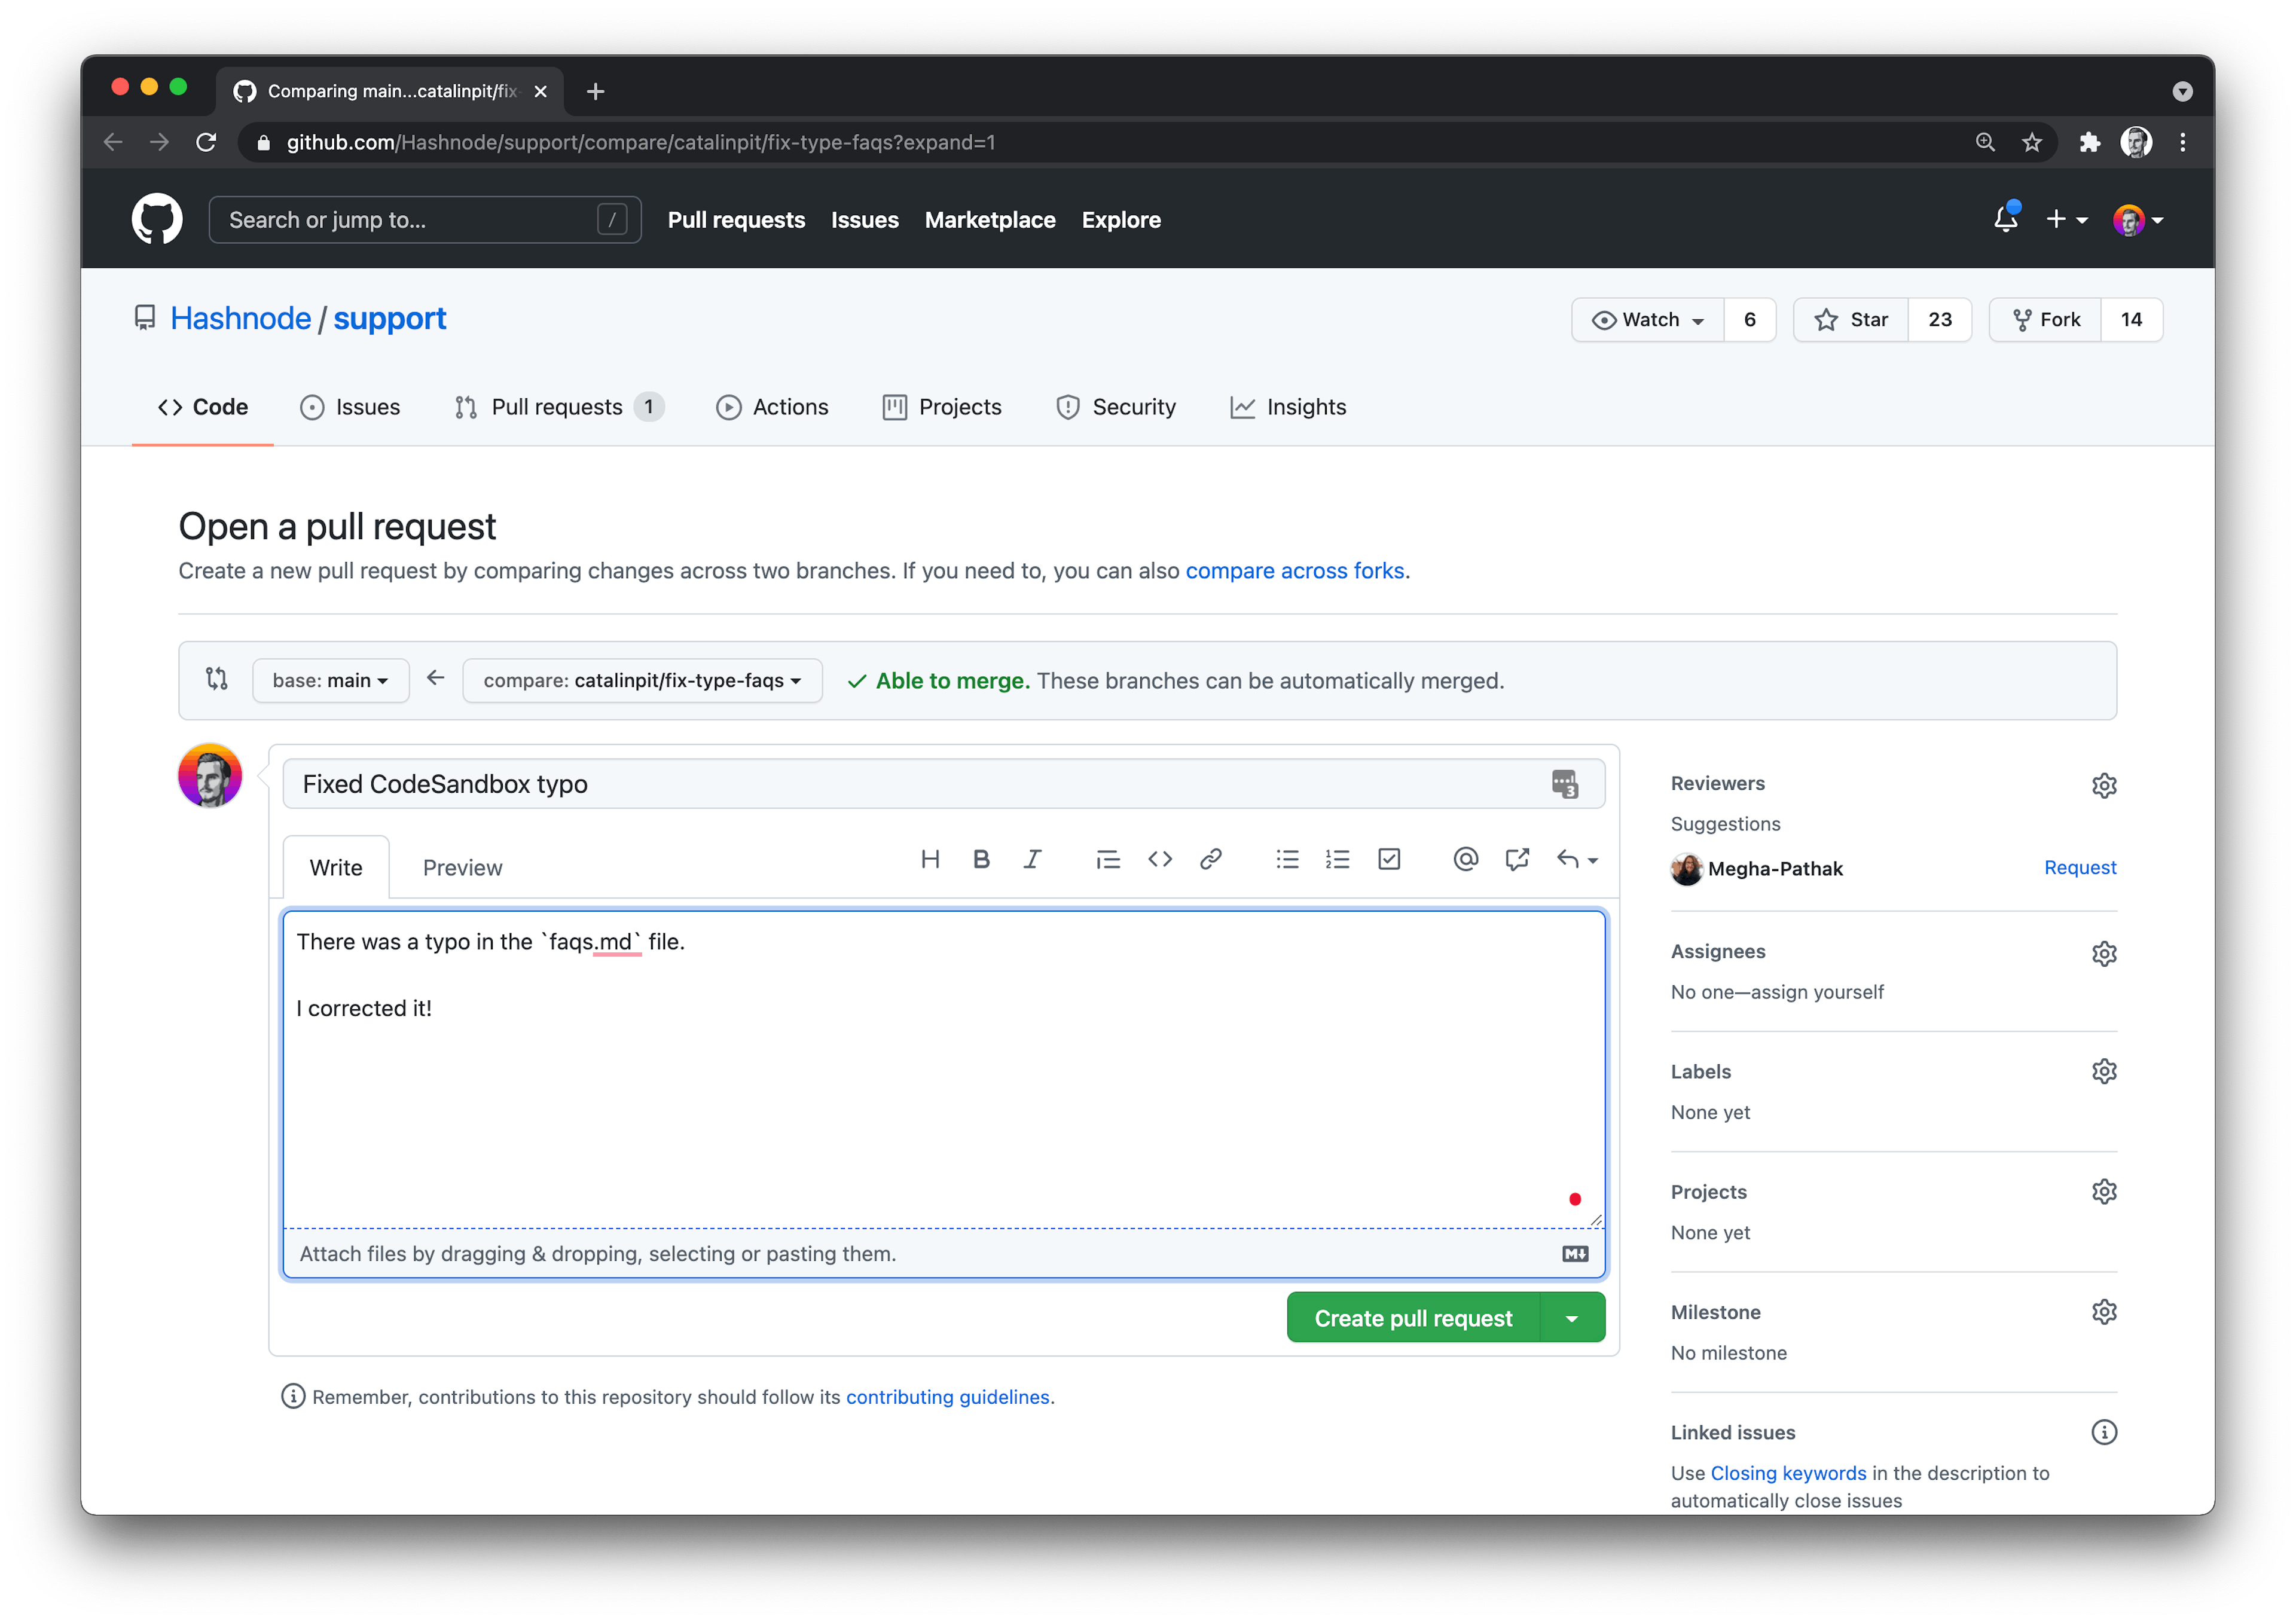Viewport: 2296px width, 1622px height.
Task: Insert inline code block
Action: 1159,859
